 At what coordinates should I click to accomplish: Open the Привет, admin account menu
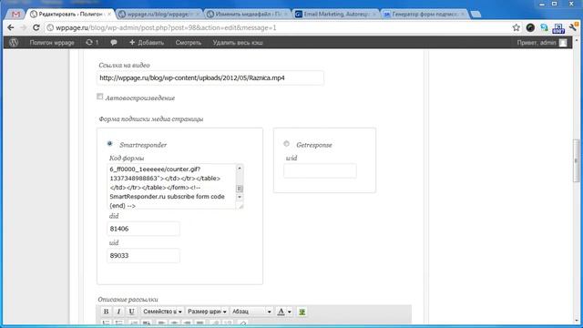(541, 43)
